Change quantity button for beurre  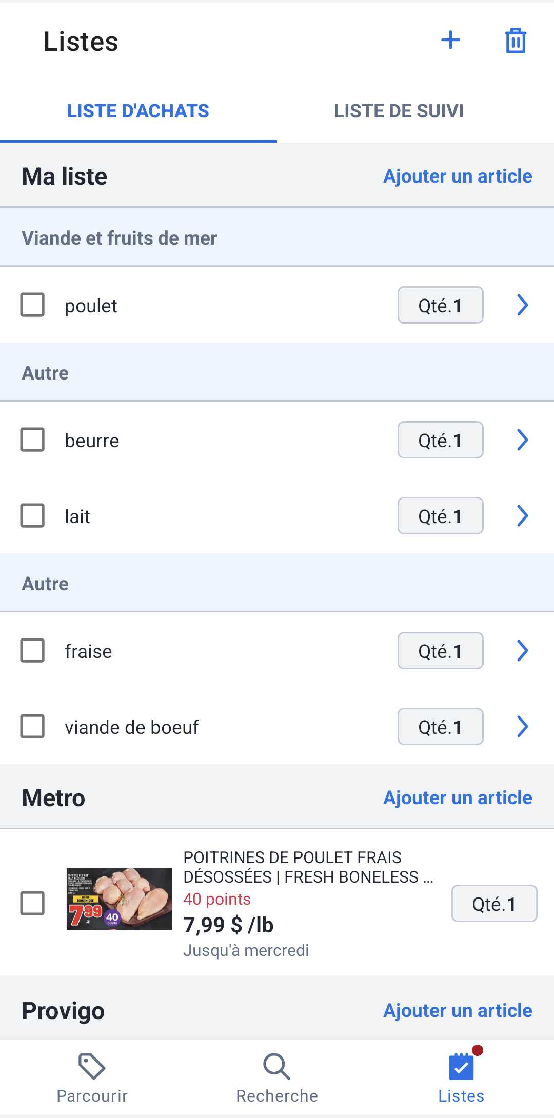[x=441, y=440]
